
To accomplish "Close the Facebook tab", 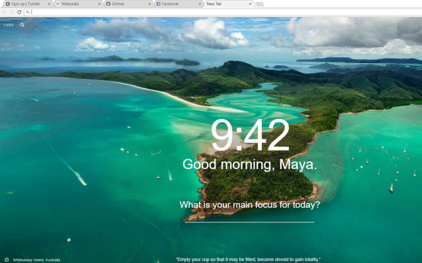I will click(200, 4).
